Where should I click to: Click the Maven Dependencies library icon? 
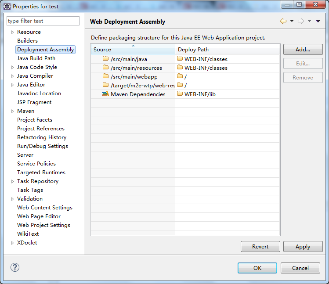[105, 94]
